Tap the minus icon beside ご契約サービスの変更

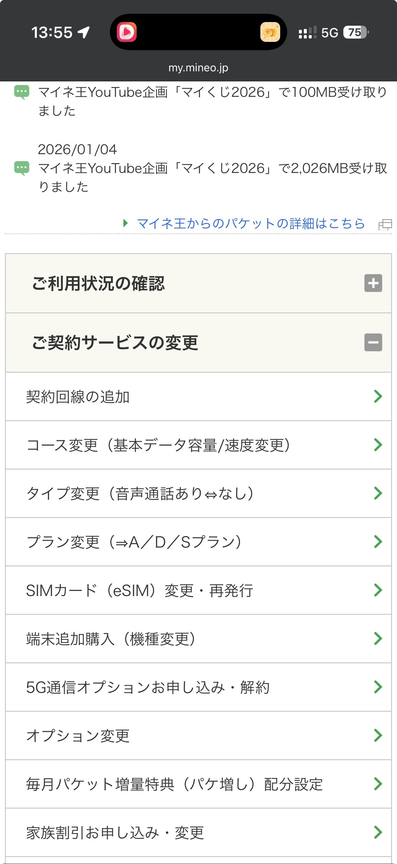tap(373, 342)
